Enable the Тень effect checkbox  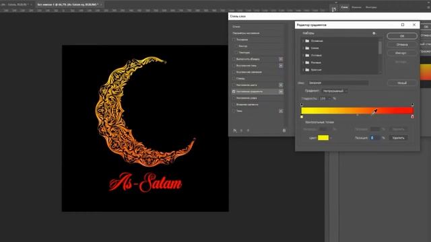point(234,111)
